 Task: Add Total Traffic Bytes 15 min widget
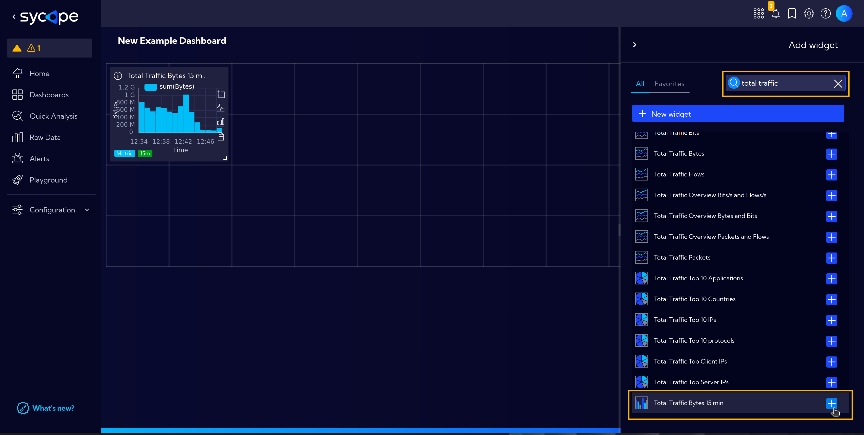click(x=832, y=404)
